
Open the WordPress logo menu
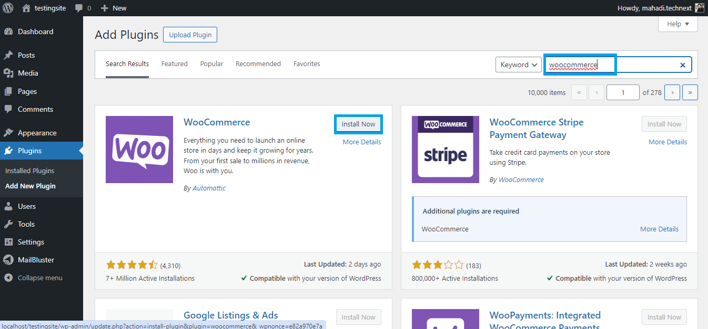coord(8,8)
